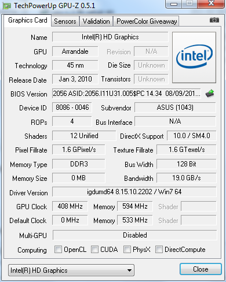Click the GPU Clock value 408 MHz
The height and width of the screenshot is (282, 226).
(70, 206)
